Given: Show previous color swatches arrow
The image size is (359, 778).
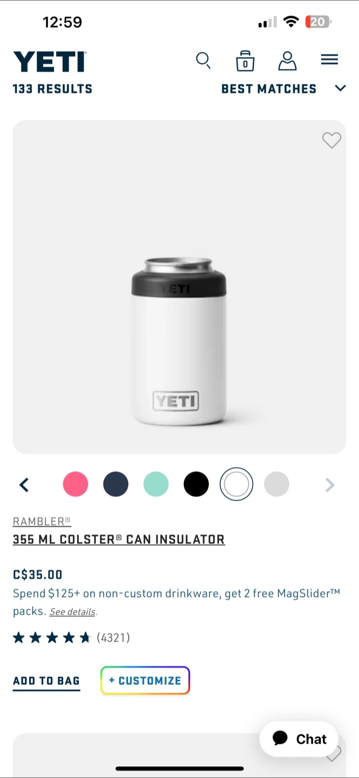Looking at the screenshot, I should pos(24,485).
